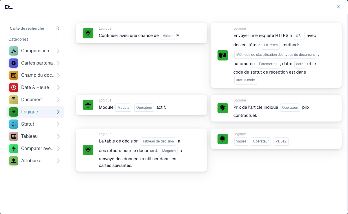Close the dialog with the X button
348x214 pixels.
(x=338, y=7)
